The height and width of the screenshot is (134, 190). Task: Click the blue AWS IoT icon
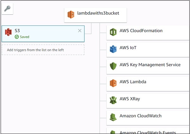(113, 49)
